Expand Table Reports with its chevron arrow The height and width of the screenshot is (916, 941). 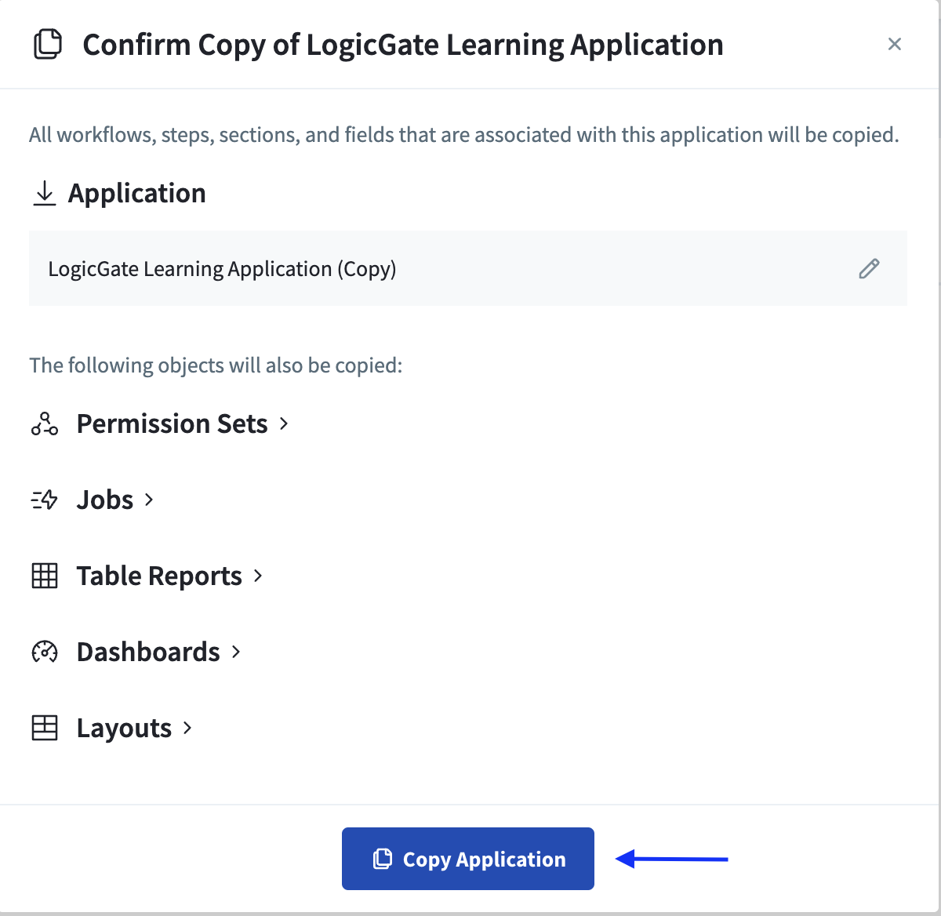pyautogui.click(x=258, y=576)
